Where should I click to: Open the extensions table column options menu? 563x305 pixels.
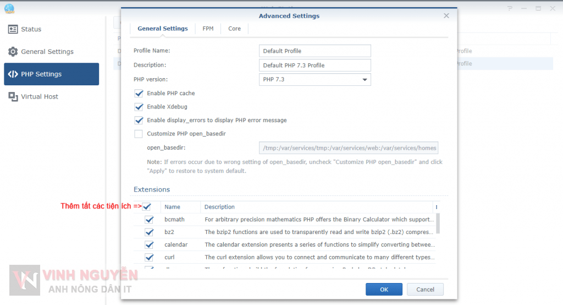[437, 207]
